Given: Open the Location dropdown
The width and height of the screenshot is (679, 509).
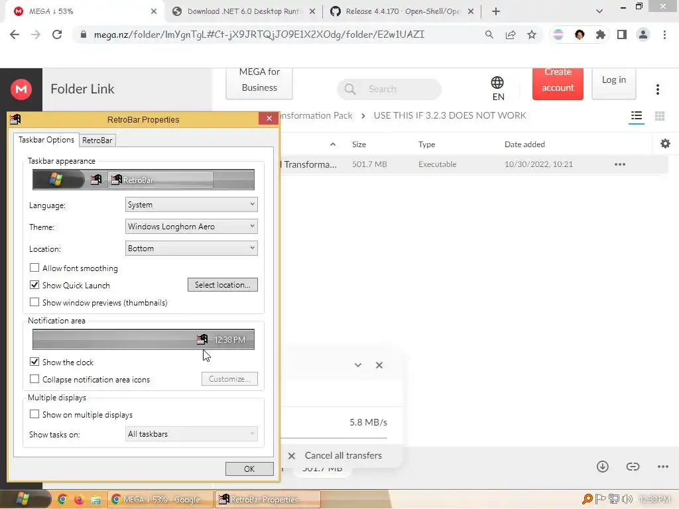Looking at the screenshot, I should point(192,249).
